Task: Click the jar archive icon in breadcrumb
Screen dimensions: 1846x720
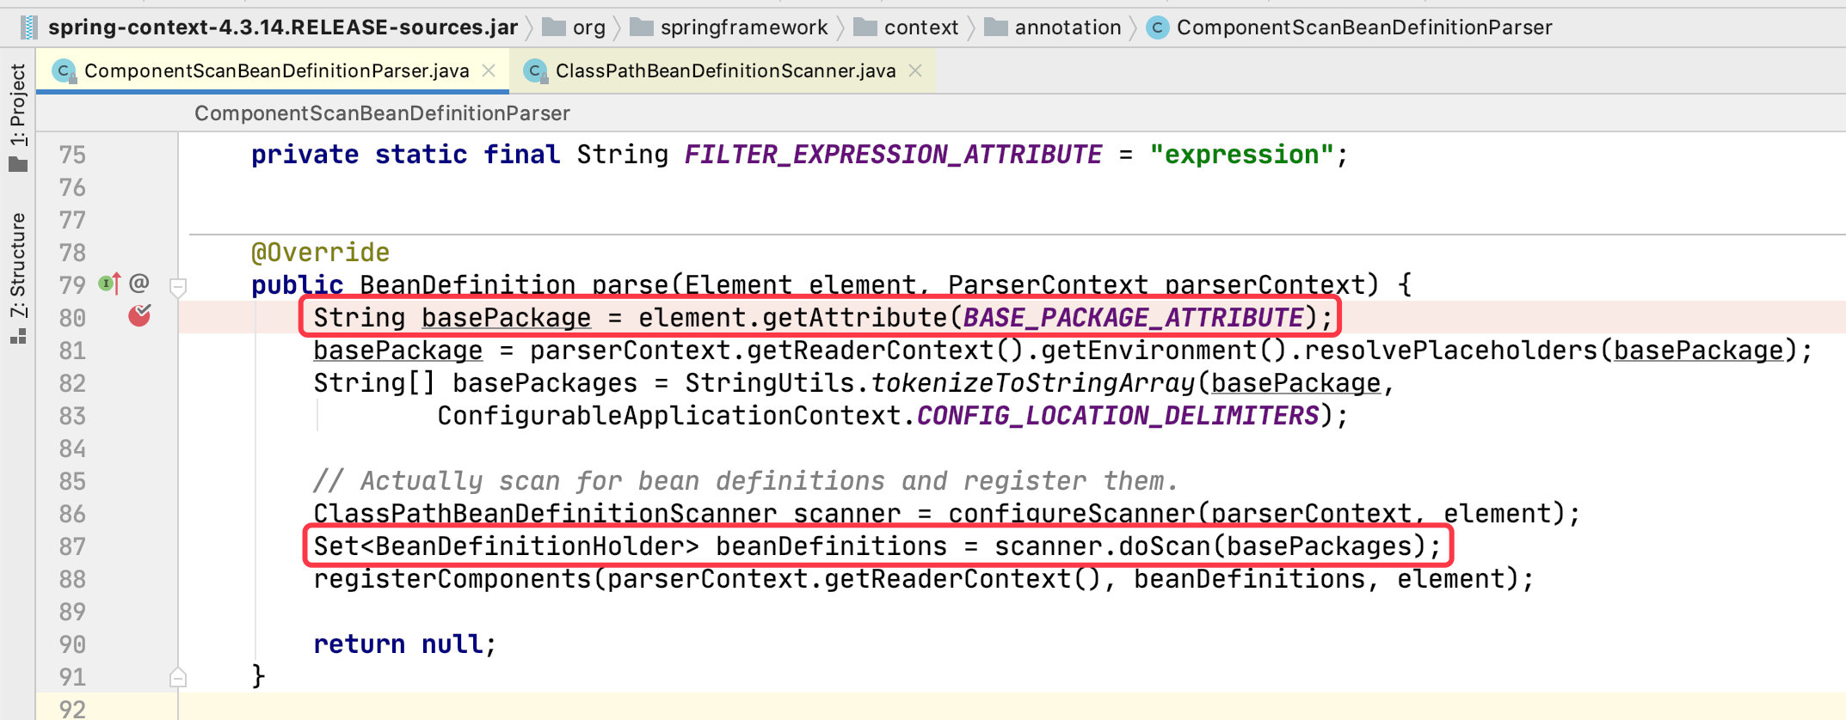Action: pos(29,27)
